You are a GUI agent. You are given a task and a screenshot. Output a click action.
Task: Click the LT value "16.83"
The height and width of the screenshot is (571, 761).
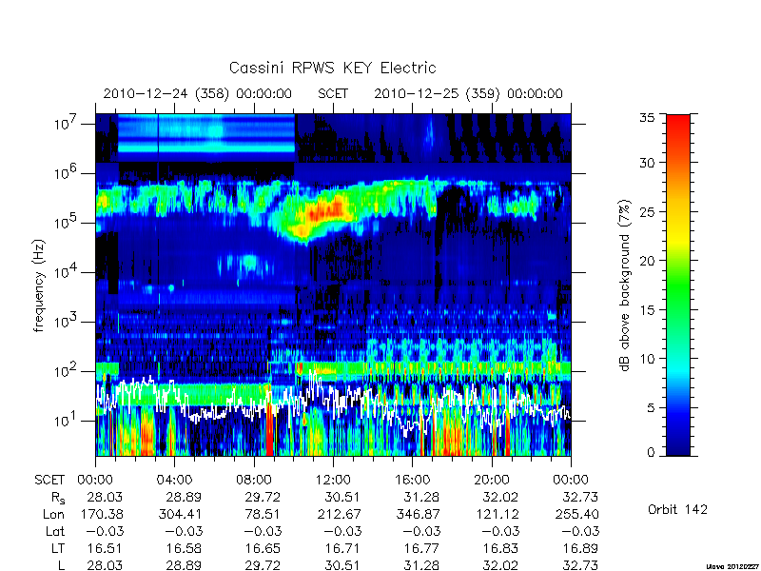tap(500, 548)
